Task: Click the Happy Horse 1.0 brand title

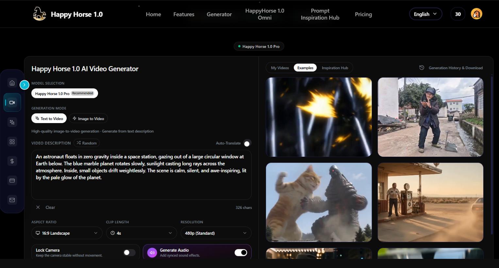Action: coord(77,14)
